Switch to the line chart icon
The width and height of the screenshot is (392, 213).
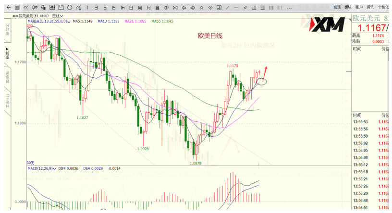26,8
